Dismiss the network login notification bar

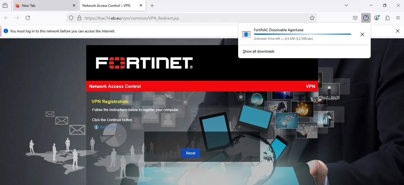[x=398, y=31]
